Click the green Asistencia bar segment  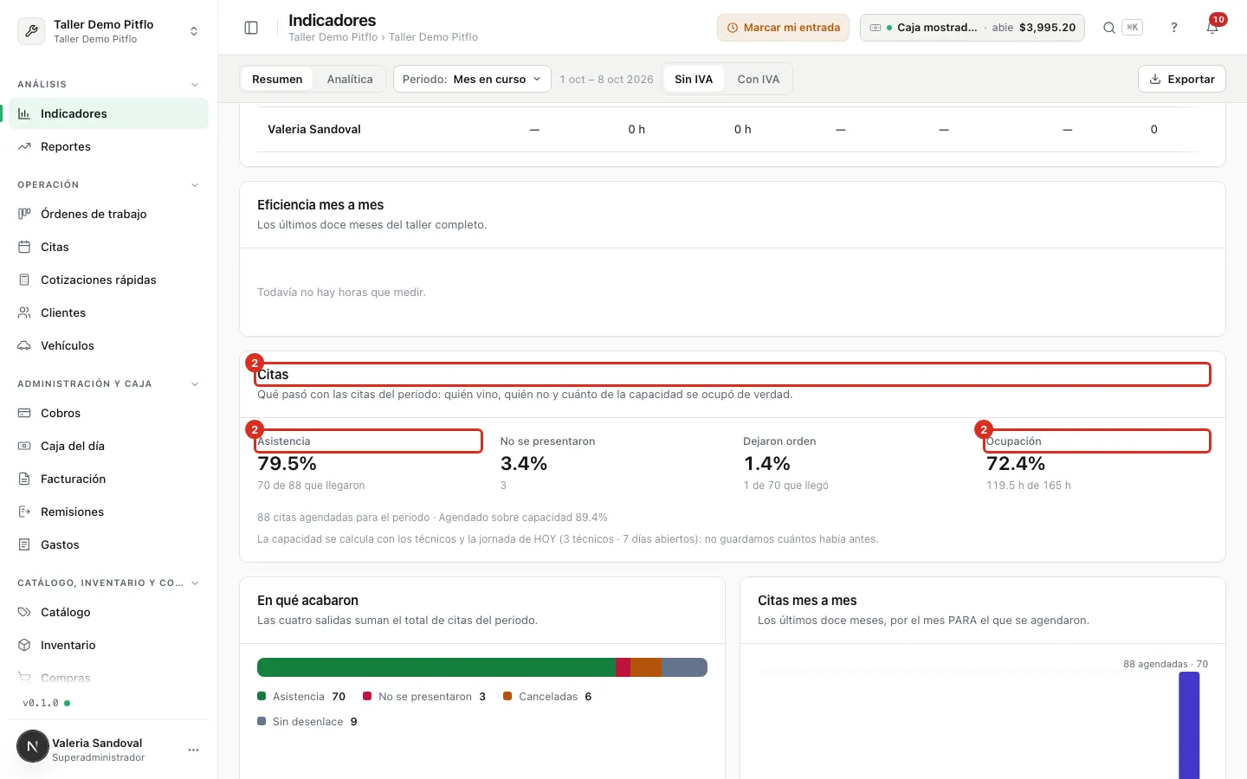click(436, 667)
